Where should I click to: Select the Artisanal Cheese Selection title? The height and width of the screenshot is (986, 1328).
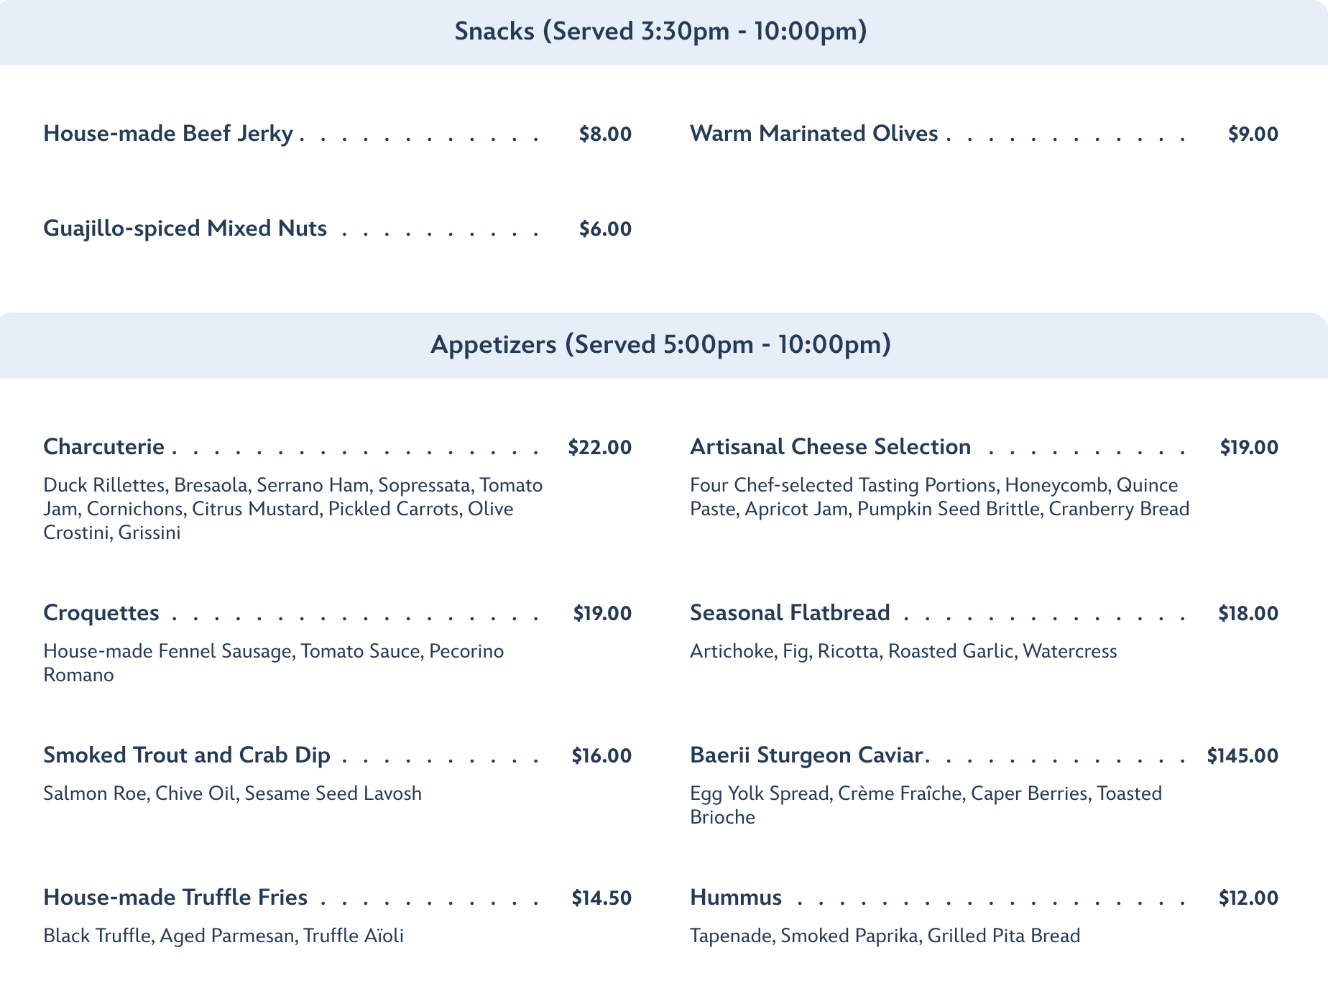(x=830, y=447)
